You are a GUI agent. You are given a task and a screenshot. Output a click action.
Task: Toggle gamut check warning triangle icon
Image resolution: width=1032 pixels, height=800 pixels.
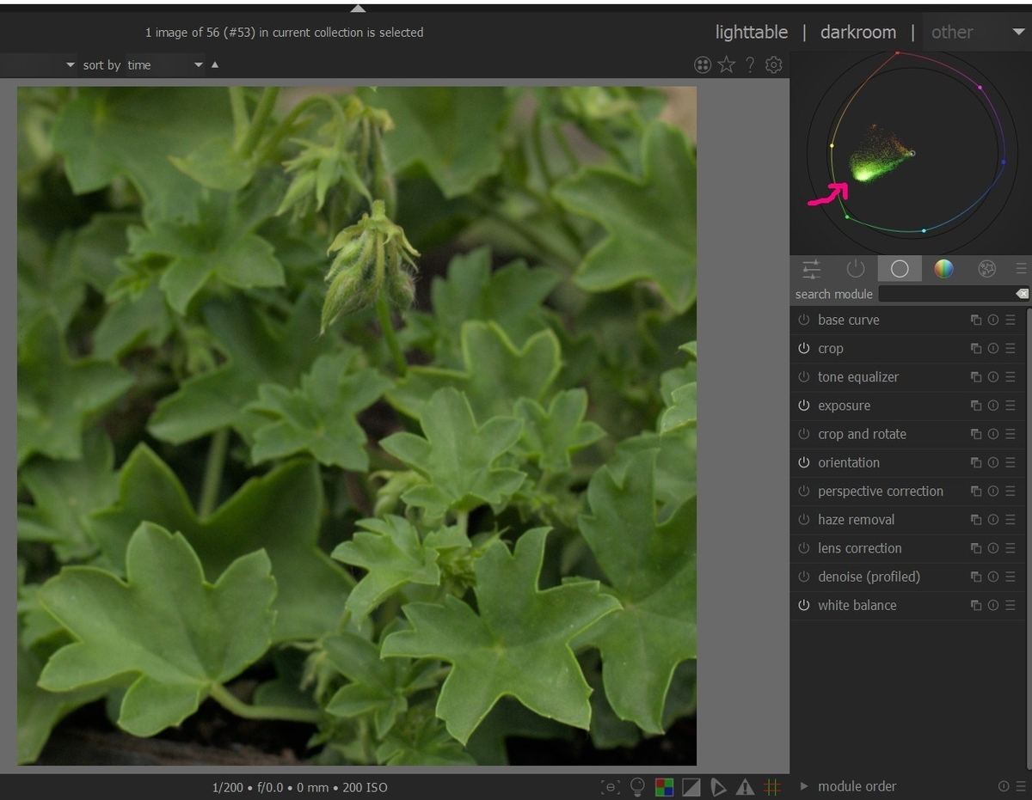(x=745, y=786)
